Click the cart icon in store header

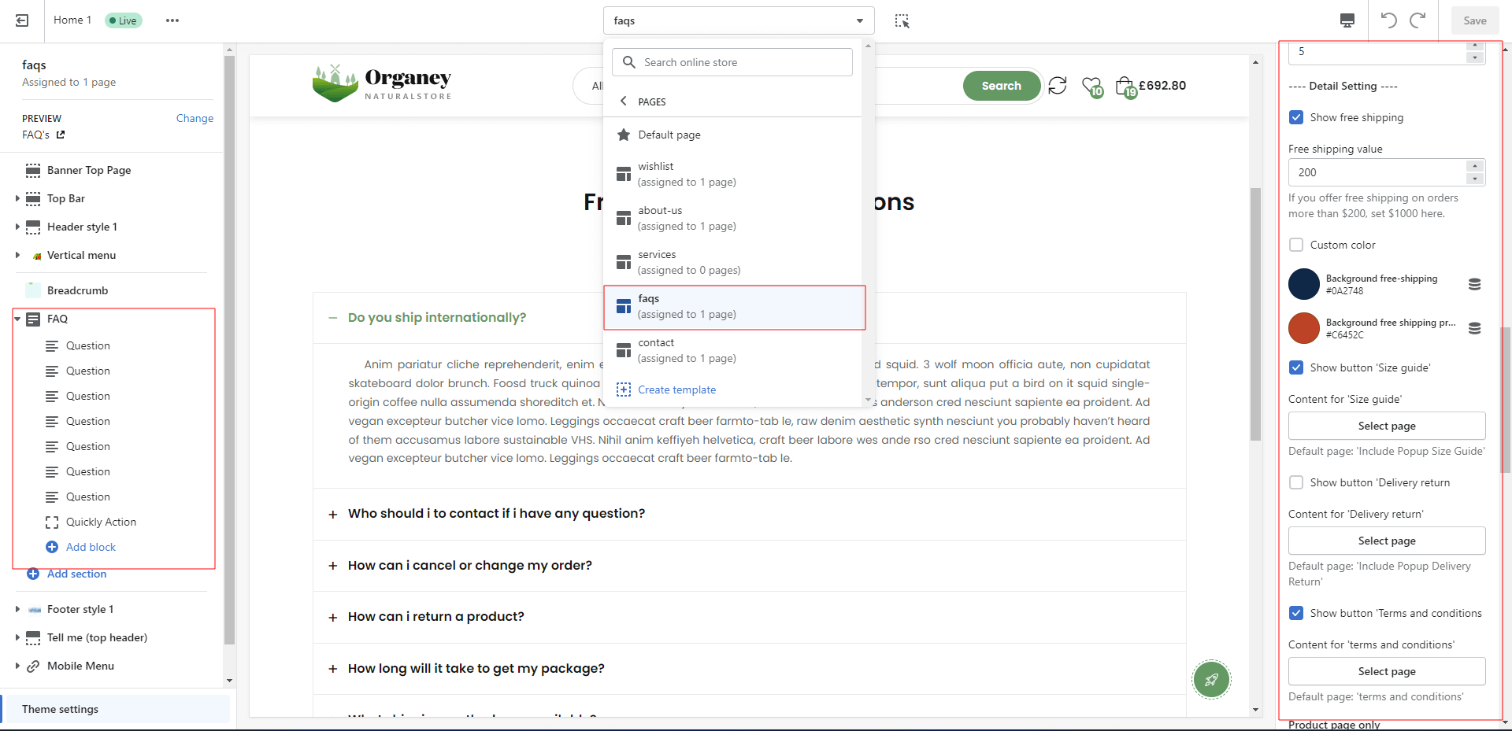coord(1125,86)
